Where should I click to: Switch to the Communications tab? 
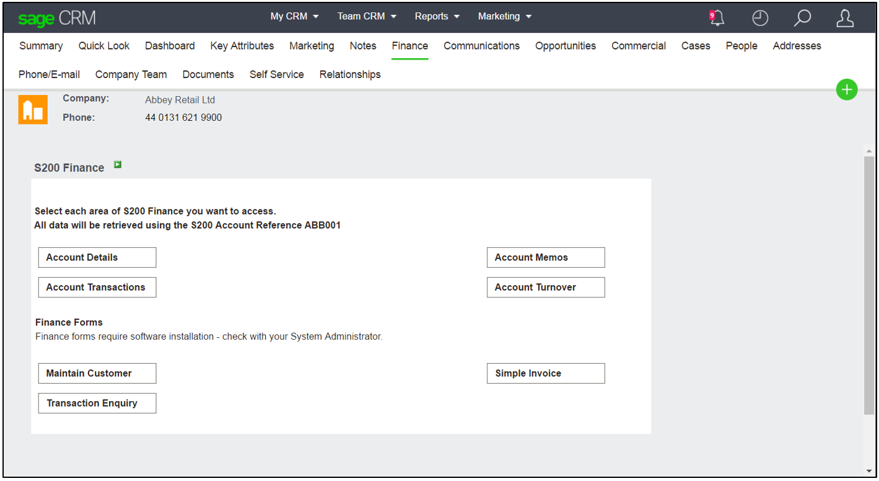tap(482, 46)
